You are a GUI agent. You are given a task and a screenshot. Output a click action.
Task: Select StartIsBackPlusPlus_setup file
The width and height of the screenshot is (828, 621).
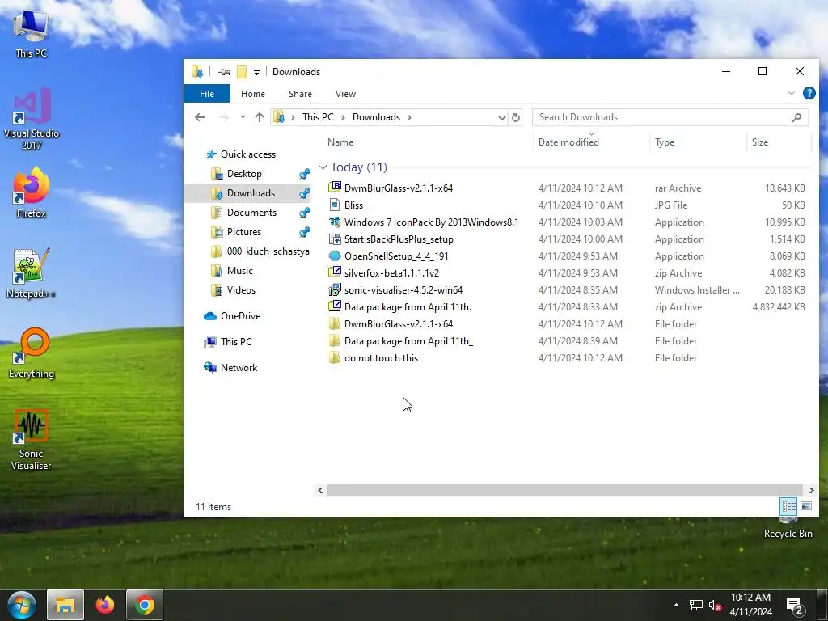tap(399, 239)
